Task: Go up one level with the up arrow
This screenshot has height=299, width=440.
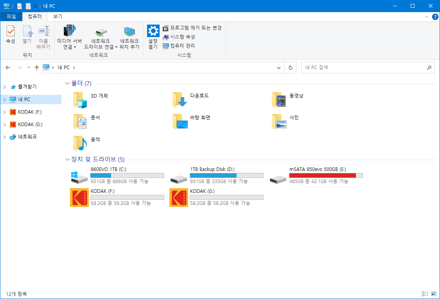Action: 37,68
